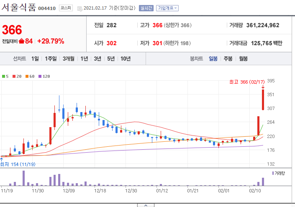295x207 pixels.
Task: Click the change rate +29.79%
Action: [51, 41]
